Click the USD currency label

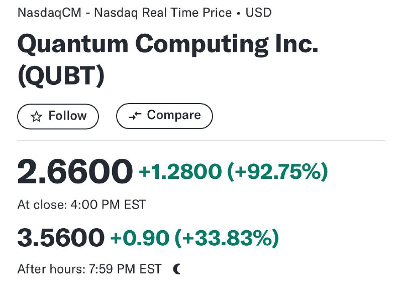(x=258, y=13)
